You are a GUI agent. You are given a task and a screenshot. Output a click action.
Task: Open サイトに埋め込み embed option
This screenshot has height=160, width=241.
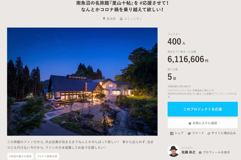pos(224,133)
